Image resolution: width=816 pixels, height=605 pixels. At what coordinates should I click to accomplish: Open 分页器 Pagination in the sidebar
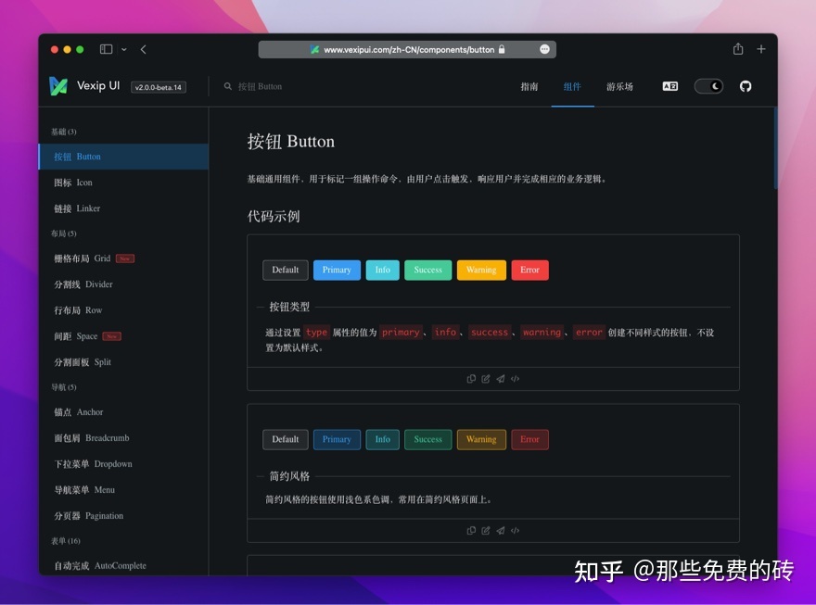[x=124, y=516]
